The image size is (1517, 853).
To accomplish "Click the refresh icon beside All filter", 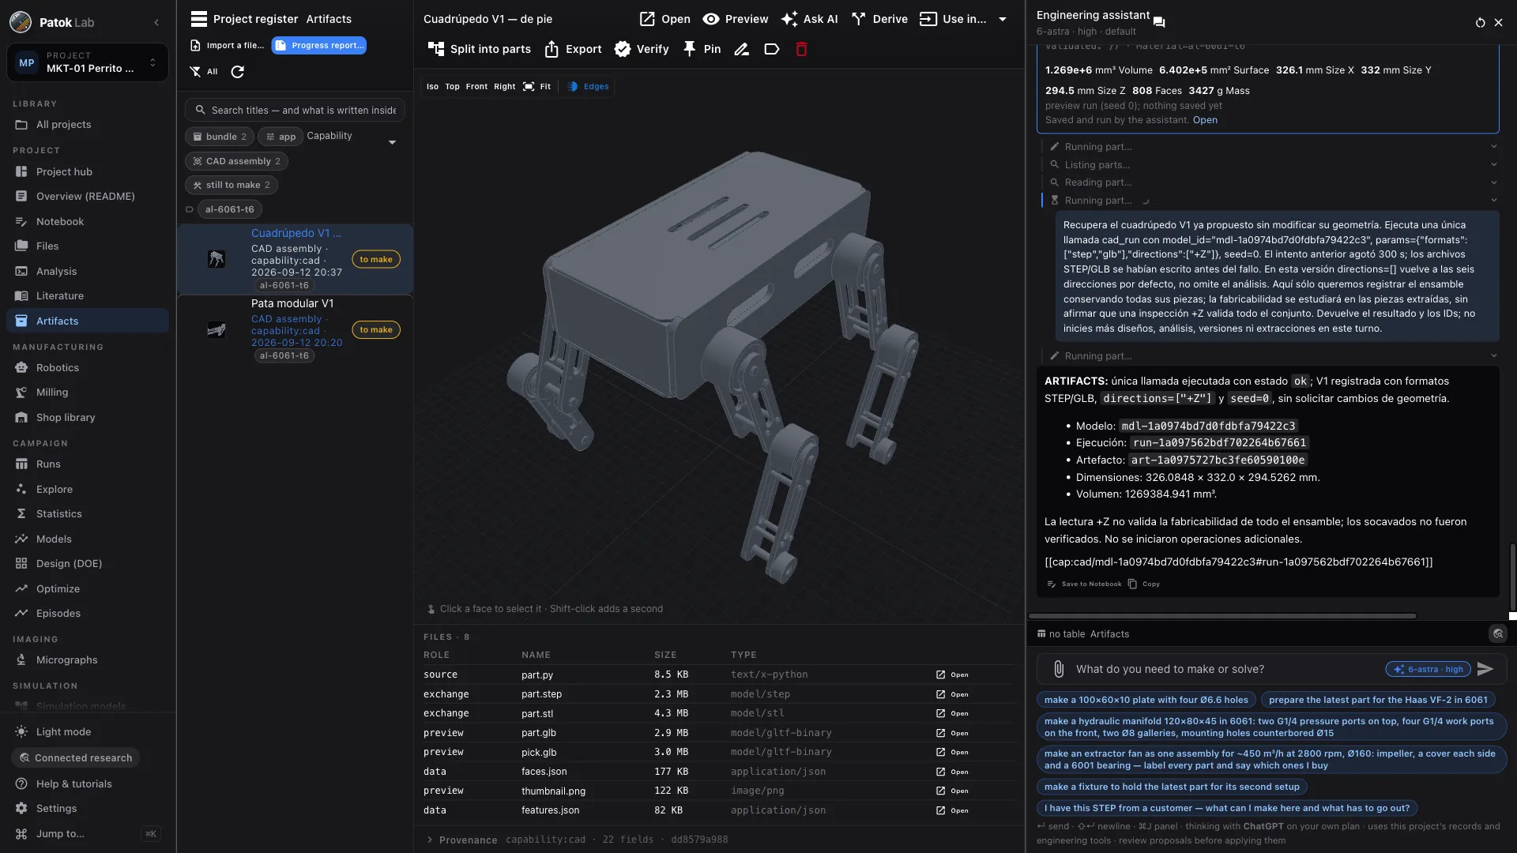I will tap(237, 72).
